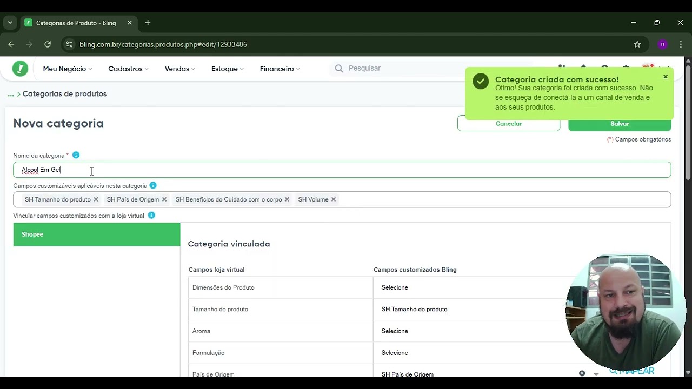Remove the SH País de Origem tag
This screenshot has height=389, width=692.
click(164, 199)
